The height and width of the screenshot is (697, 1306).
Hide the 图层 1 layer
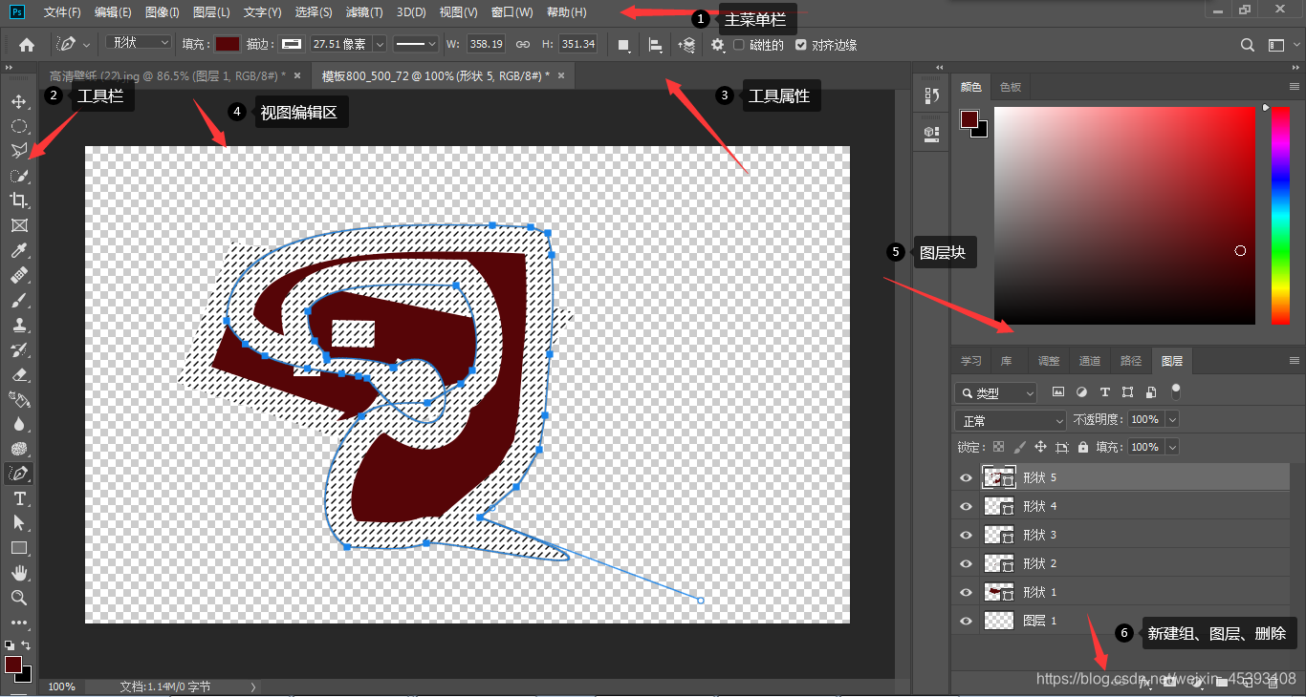tap(966, 621)
